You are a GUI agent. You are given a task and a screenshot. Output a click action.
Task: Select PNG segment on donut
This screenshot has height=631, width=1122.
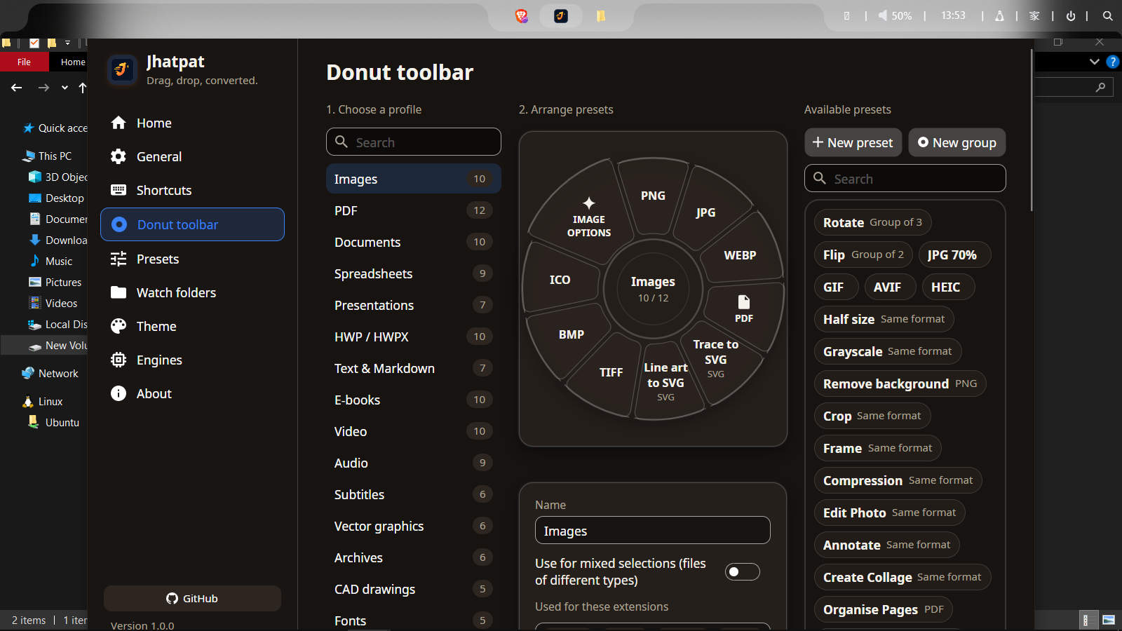point(653,196)
